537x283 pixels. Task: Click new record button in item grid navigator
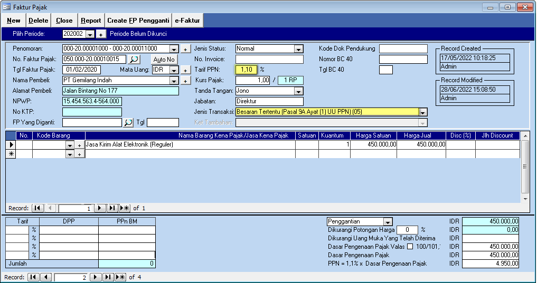tap(125, 208)
